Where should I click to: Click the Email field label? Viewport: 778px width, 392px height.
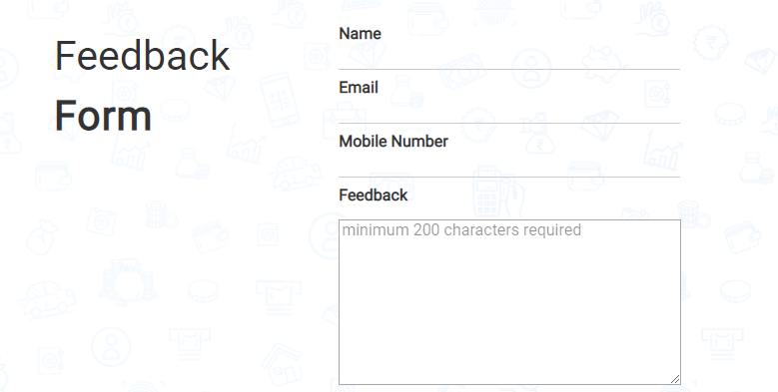[359, 88]
